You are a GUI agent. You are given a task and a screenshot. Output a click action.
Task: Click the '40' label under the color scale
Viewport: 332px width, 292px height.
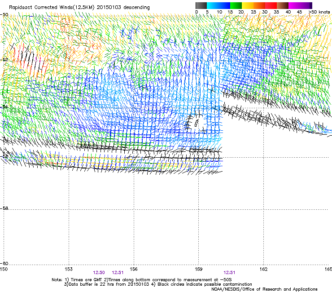pos(288,12)
